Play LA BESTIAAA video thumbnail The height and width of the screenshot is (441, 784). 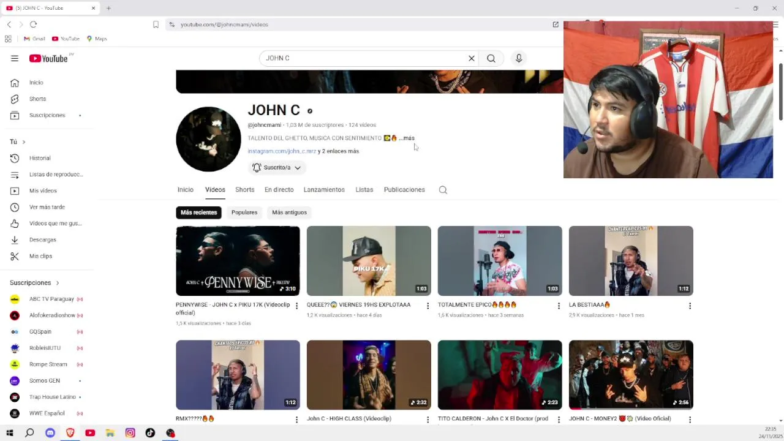(x=631, y=261)
